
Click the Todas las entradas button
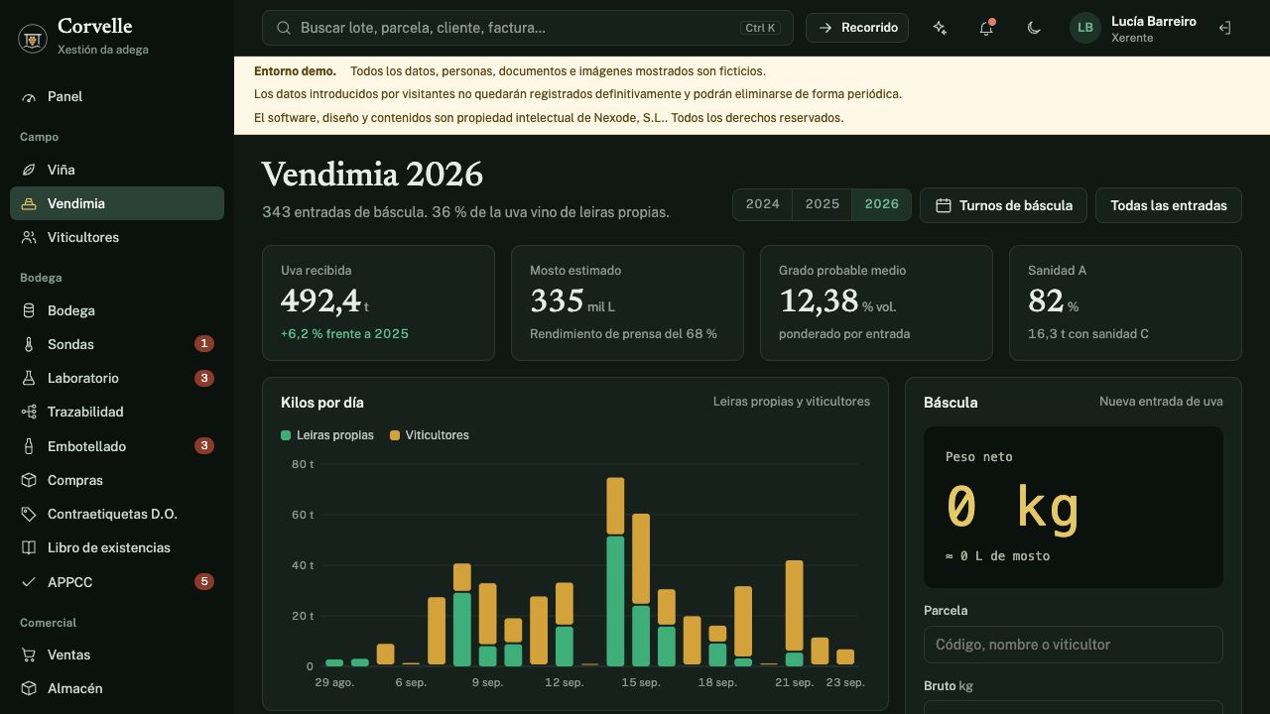click(x=1169, y=205)
